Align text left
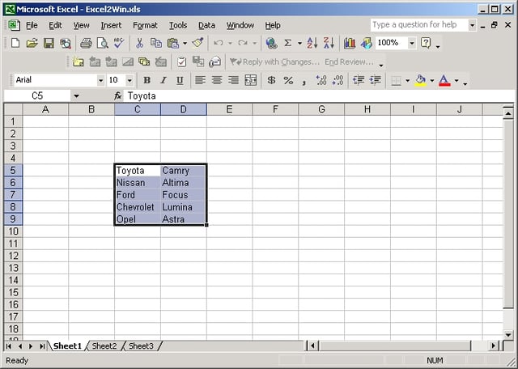Screen dimensions: 518x369 pos(200,80)
